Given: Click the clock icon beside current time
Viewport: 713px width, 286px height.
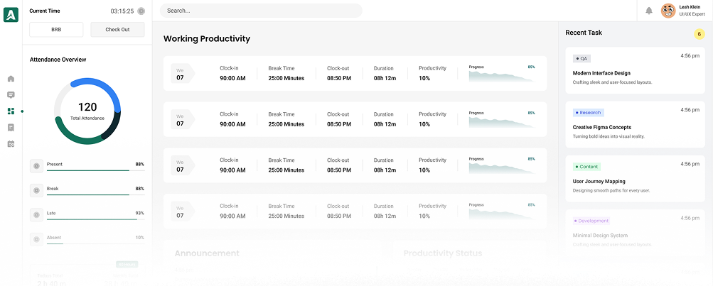Looking at the screenshot, I should 141,11.
